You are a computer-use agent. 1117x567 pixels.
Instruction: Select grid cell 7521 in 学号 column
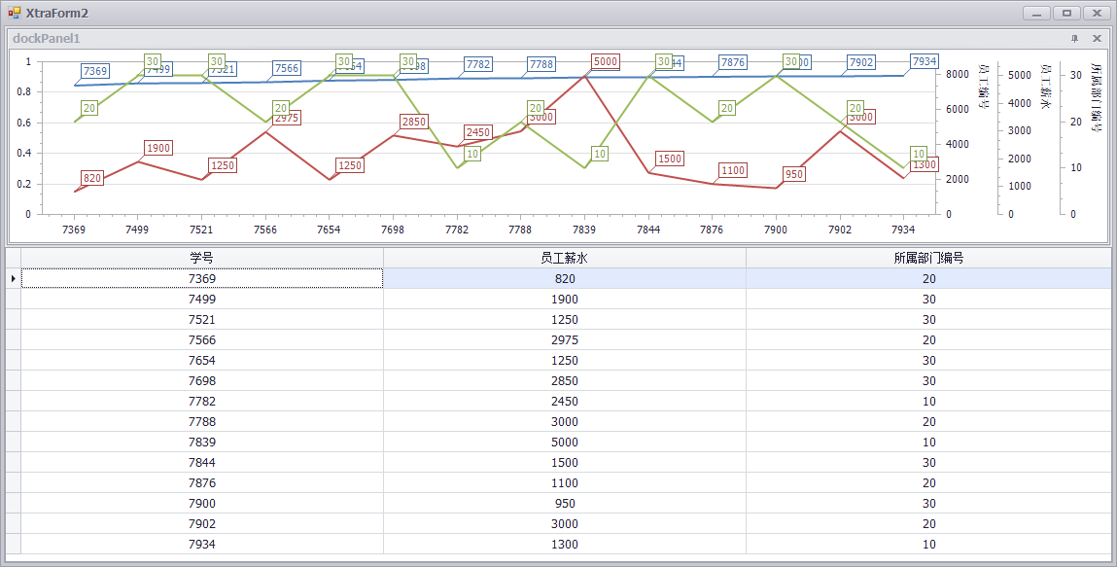click(201, 319)
